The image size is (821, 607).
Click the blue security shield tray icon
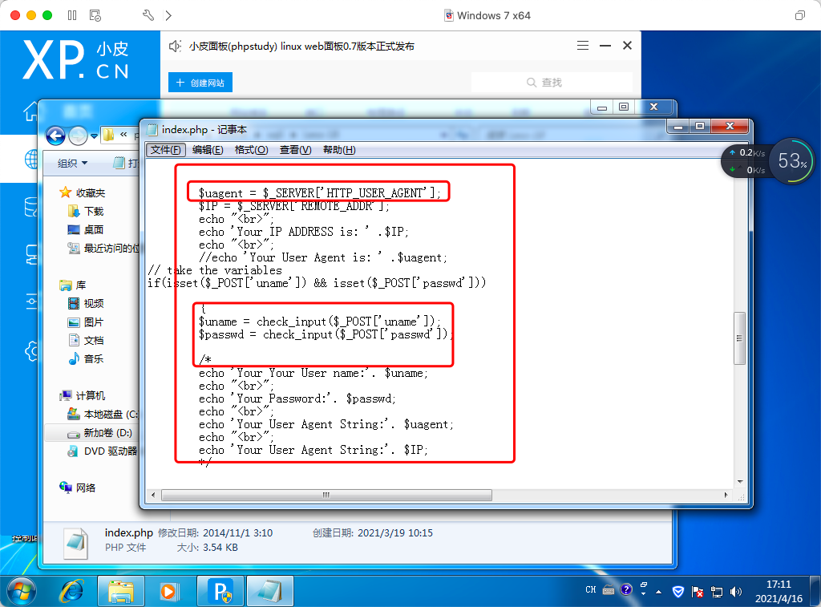point(677,592)
